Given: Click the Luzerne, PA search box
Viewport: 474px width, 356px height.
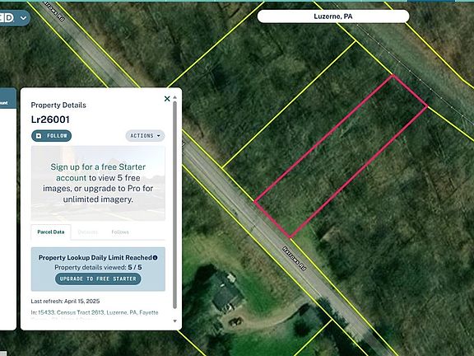Looking at the screenshot, I should pos(333,16).
